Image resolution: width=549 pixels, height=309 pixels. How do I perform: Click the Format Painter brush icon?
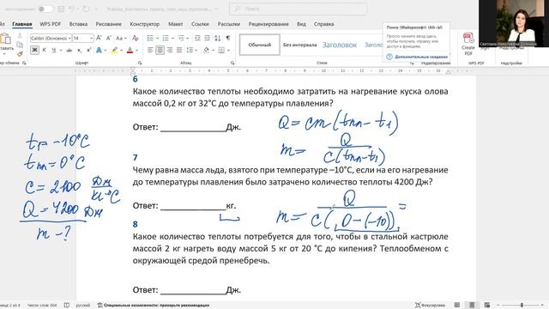(20, 53)
